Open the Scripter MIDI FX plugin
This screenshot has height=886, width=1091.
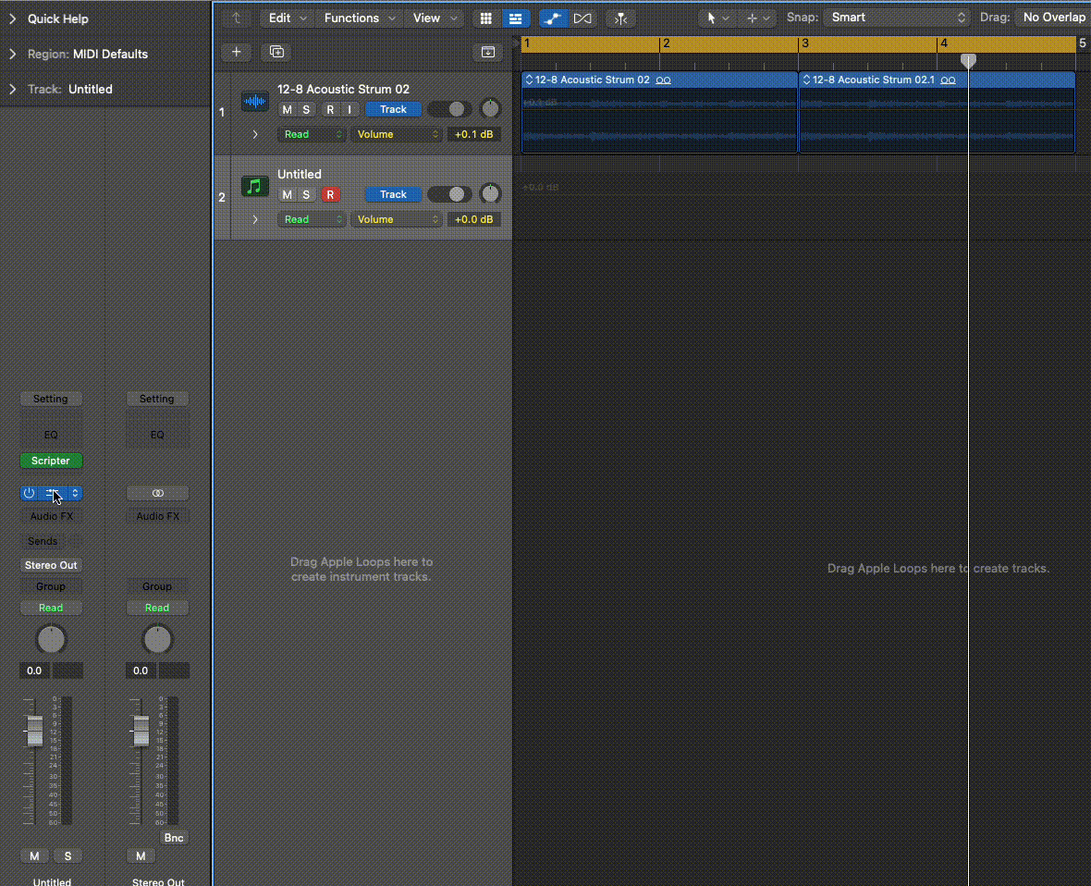[x=51, y=461]
